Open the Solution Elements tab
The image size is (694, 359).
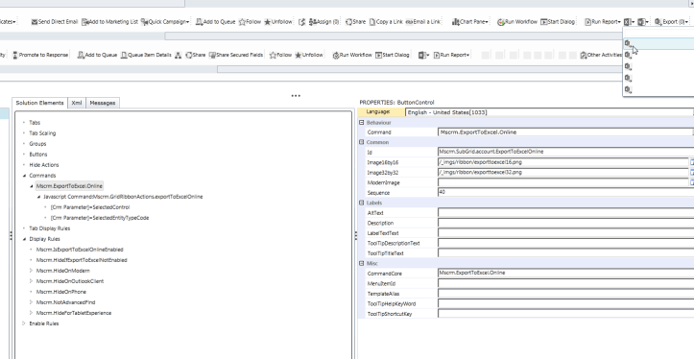click(39, 103)
